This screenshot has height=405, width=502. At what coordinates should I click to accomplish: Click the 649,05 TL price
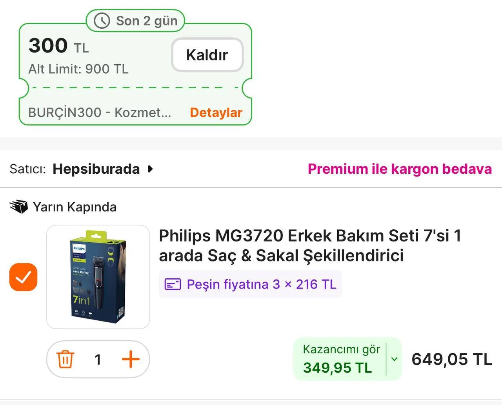[x=451, y=359]
